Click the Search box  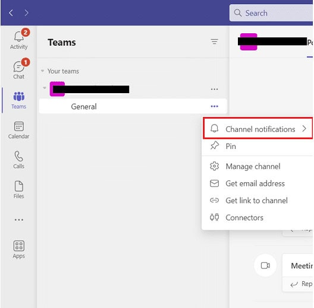(x=271, y=13)
